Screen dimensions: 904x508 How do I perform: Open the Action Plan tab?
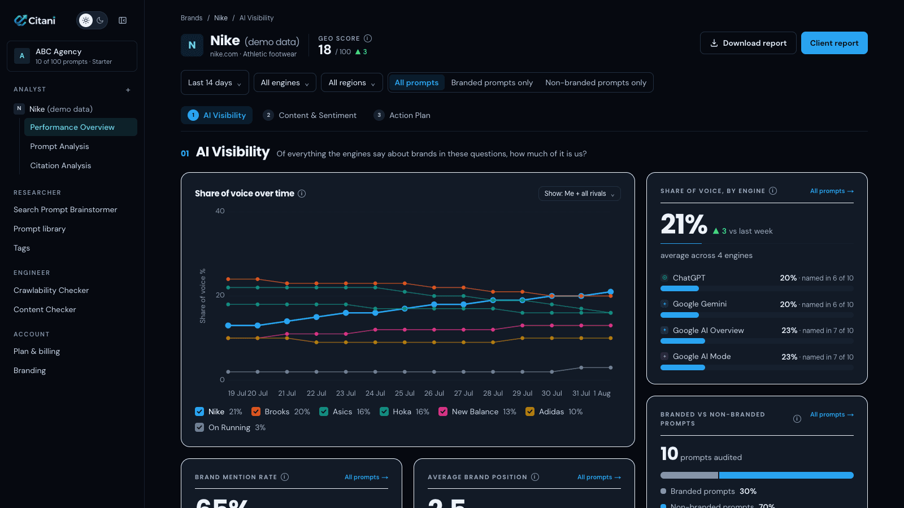[402, 115]
